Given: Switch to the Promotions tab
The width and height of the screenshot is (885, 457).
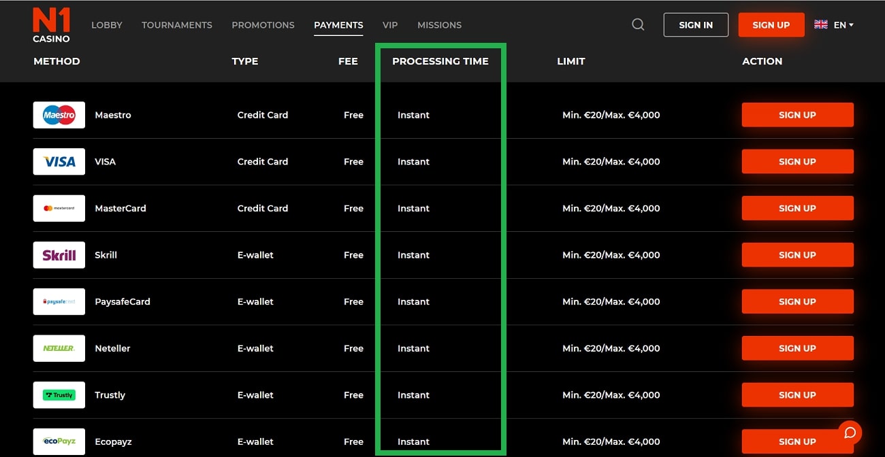Looking at the screenshot, I should pyautogui.click(x=263, y=24).
